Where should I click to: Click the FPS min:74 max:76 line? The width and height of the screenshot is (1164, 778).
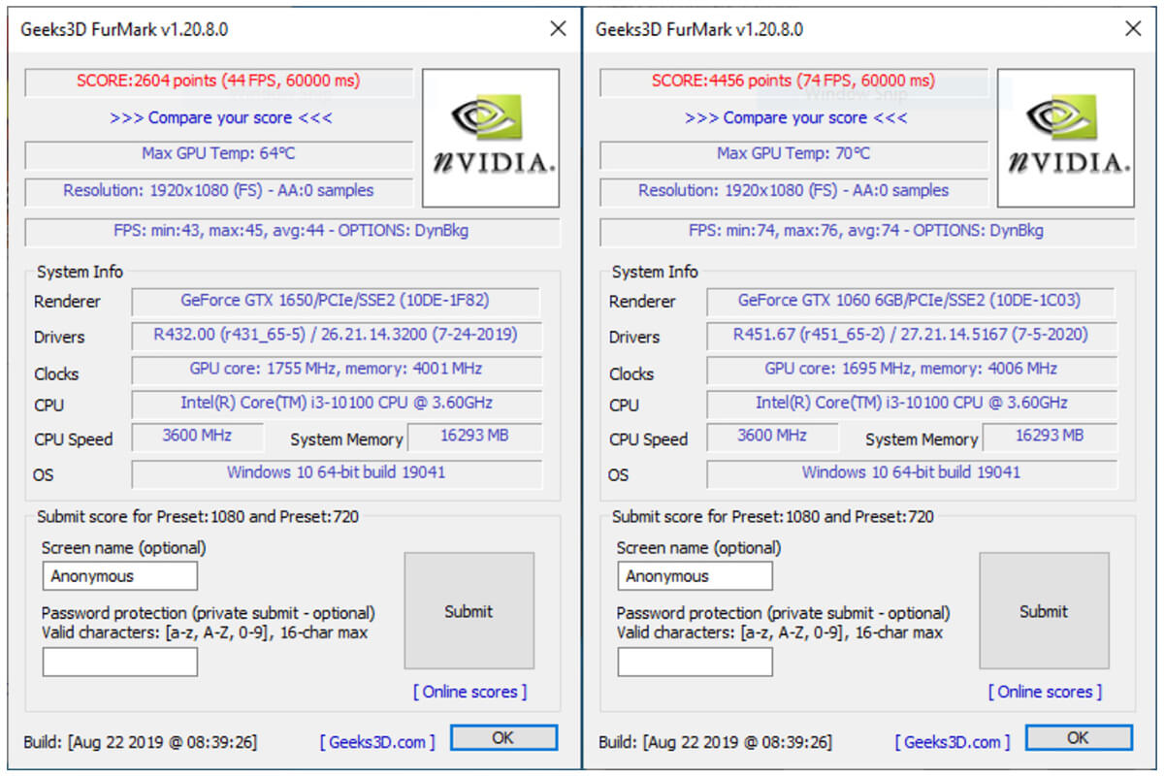point(868,232)
